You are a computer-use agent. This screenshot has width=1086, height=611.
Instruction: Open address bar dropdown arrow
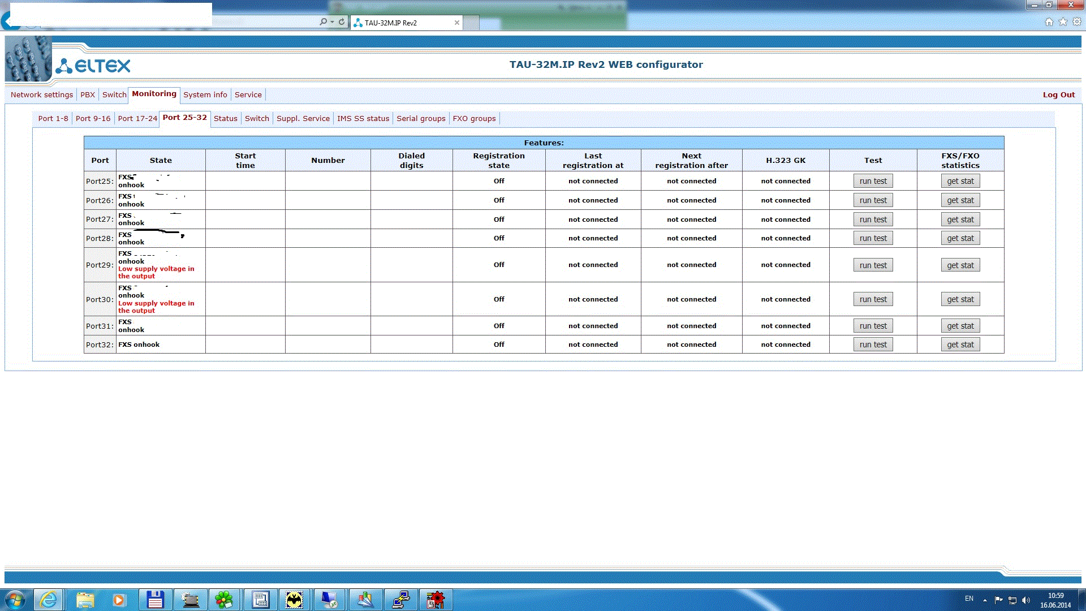click(x=332, y=22)
